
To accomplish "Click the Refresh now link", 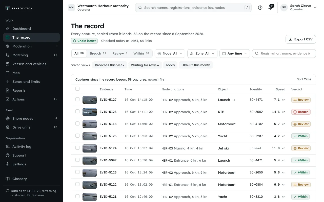I will coord(36,195).
